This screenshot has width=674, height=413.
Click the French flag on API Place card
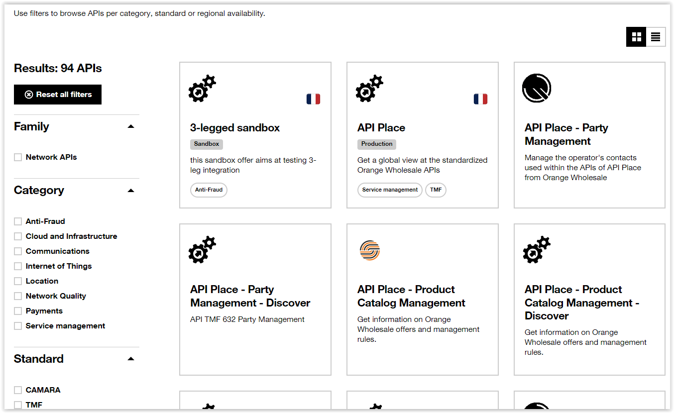(480, 99)
